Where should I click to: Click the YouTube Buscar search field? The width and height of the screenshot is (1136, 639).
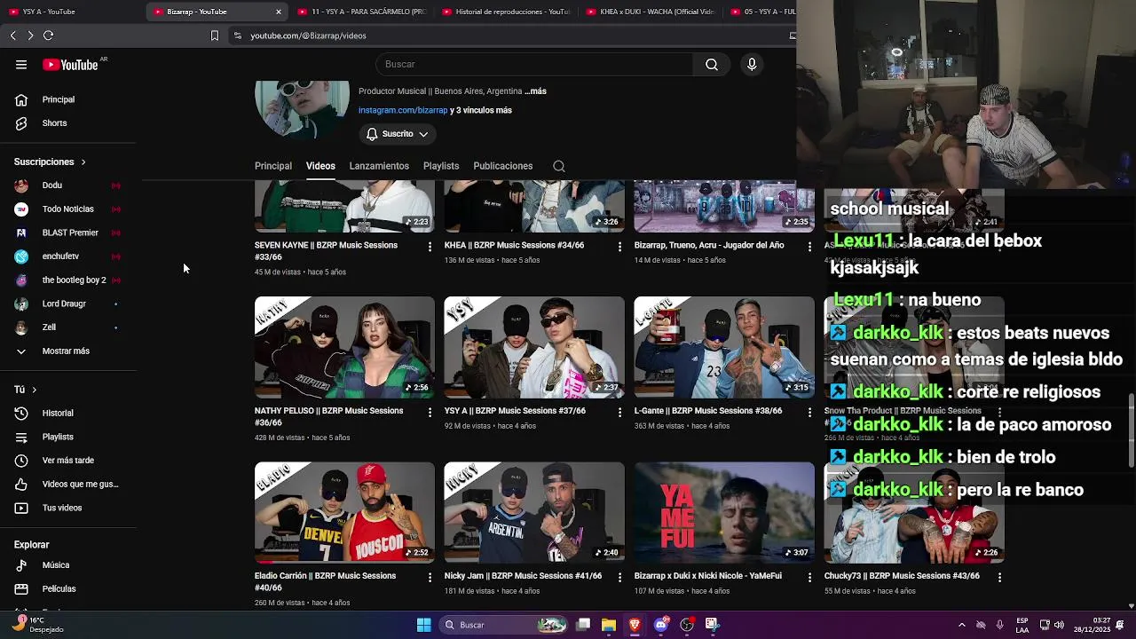pyautogui.click(x=534, y=64)
